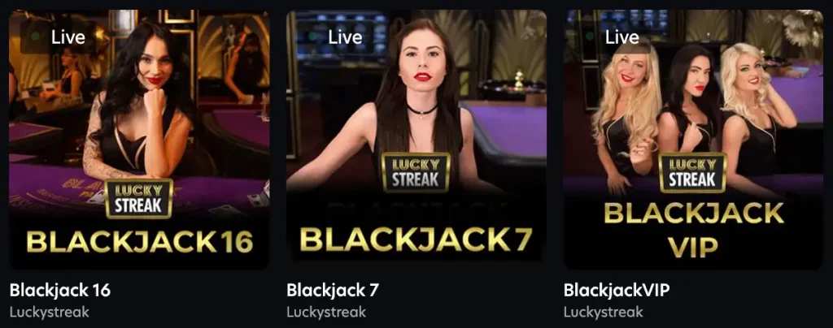This screenshot has width=833, height=328.
Task: Click the gold BLACKJACK16 banner text
Action: click(x=140, y=242)
